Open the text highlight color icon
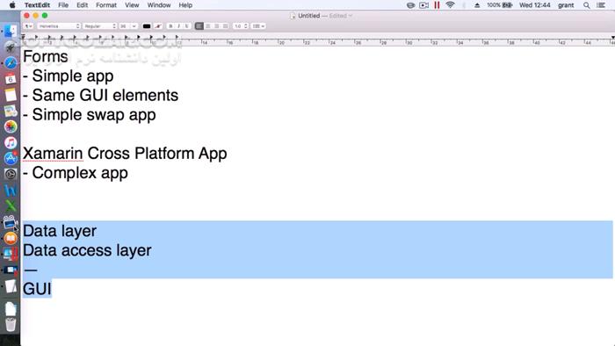615x346 pixels. coord(158,26)
